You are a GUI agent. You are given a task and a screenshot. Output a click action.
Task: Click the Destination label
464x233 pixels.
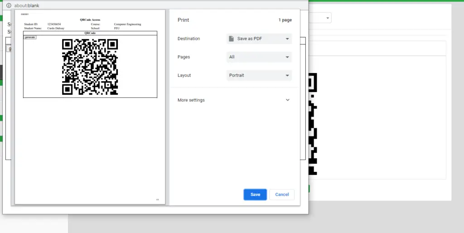click(x=189, y=39)
